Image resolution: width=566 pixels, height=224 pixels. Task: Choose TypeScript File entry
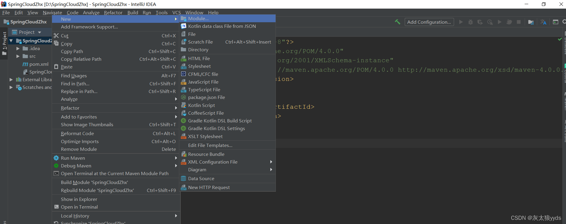228,89
